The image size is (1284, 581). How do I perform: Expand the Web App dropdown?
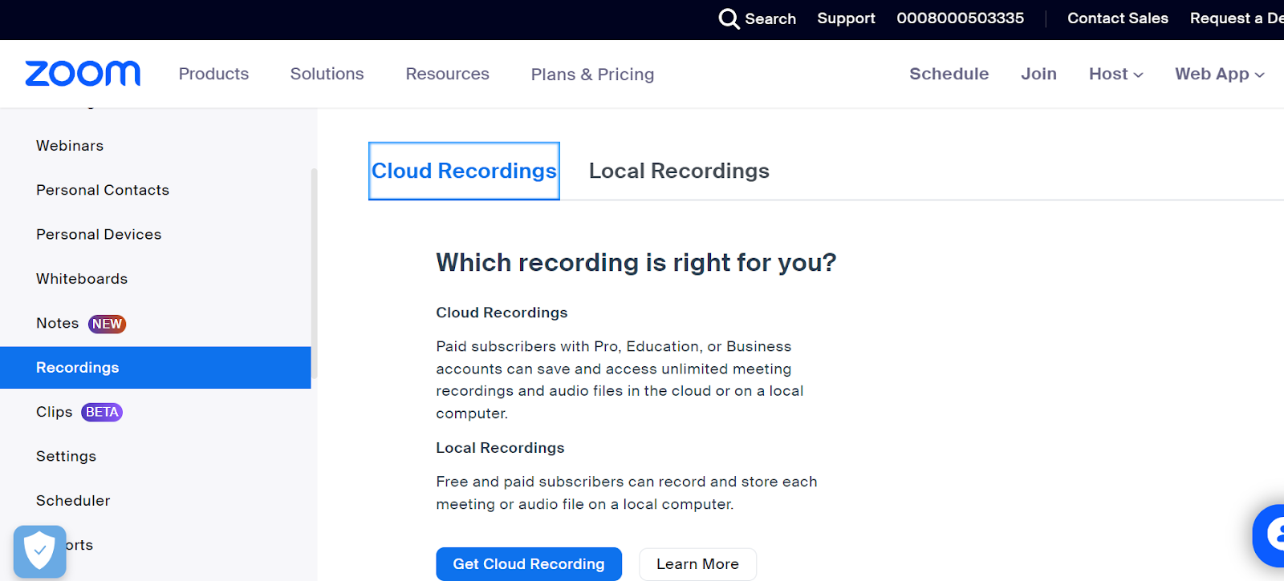pos(1220,74)
